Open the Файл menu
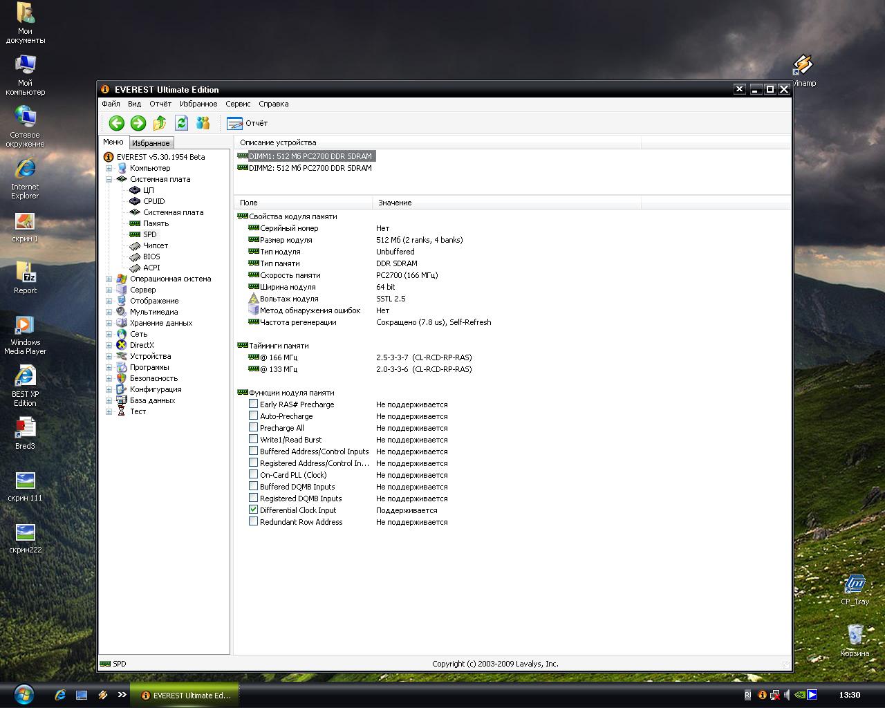Screen dimensions: 885x708 coord(111,104)
